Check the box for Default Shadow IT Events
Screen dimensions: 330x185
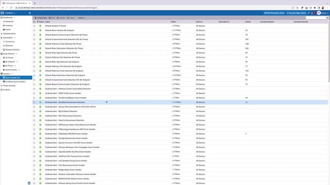click(34, 26)
